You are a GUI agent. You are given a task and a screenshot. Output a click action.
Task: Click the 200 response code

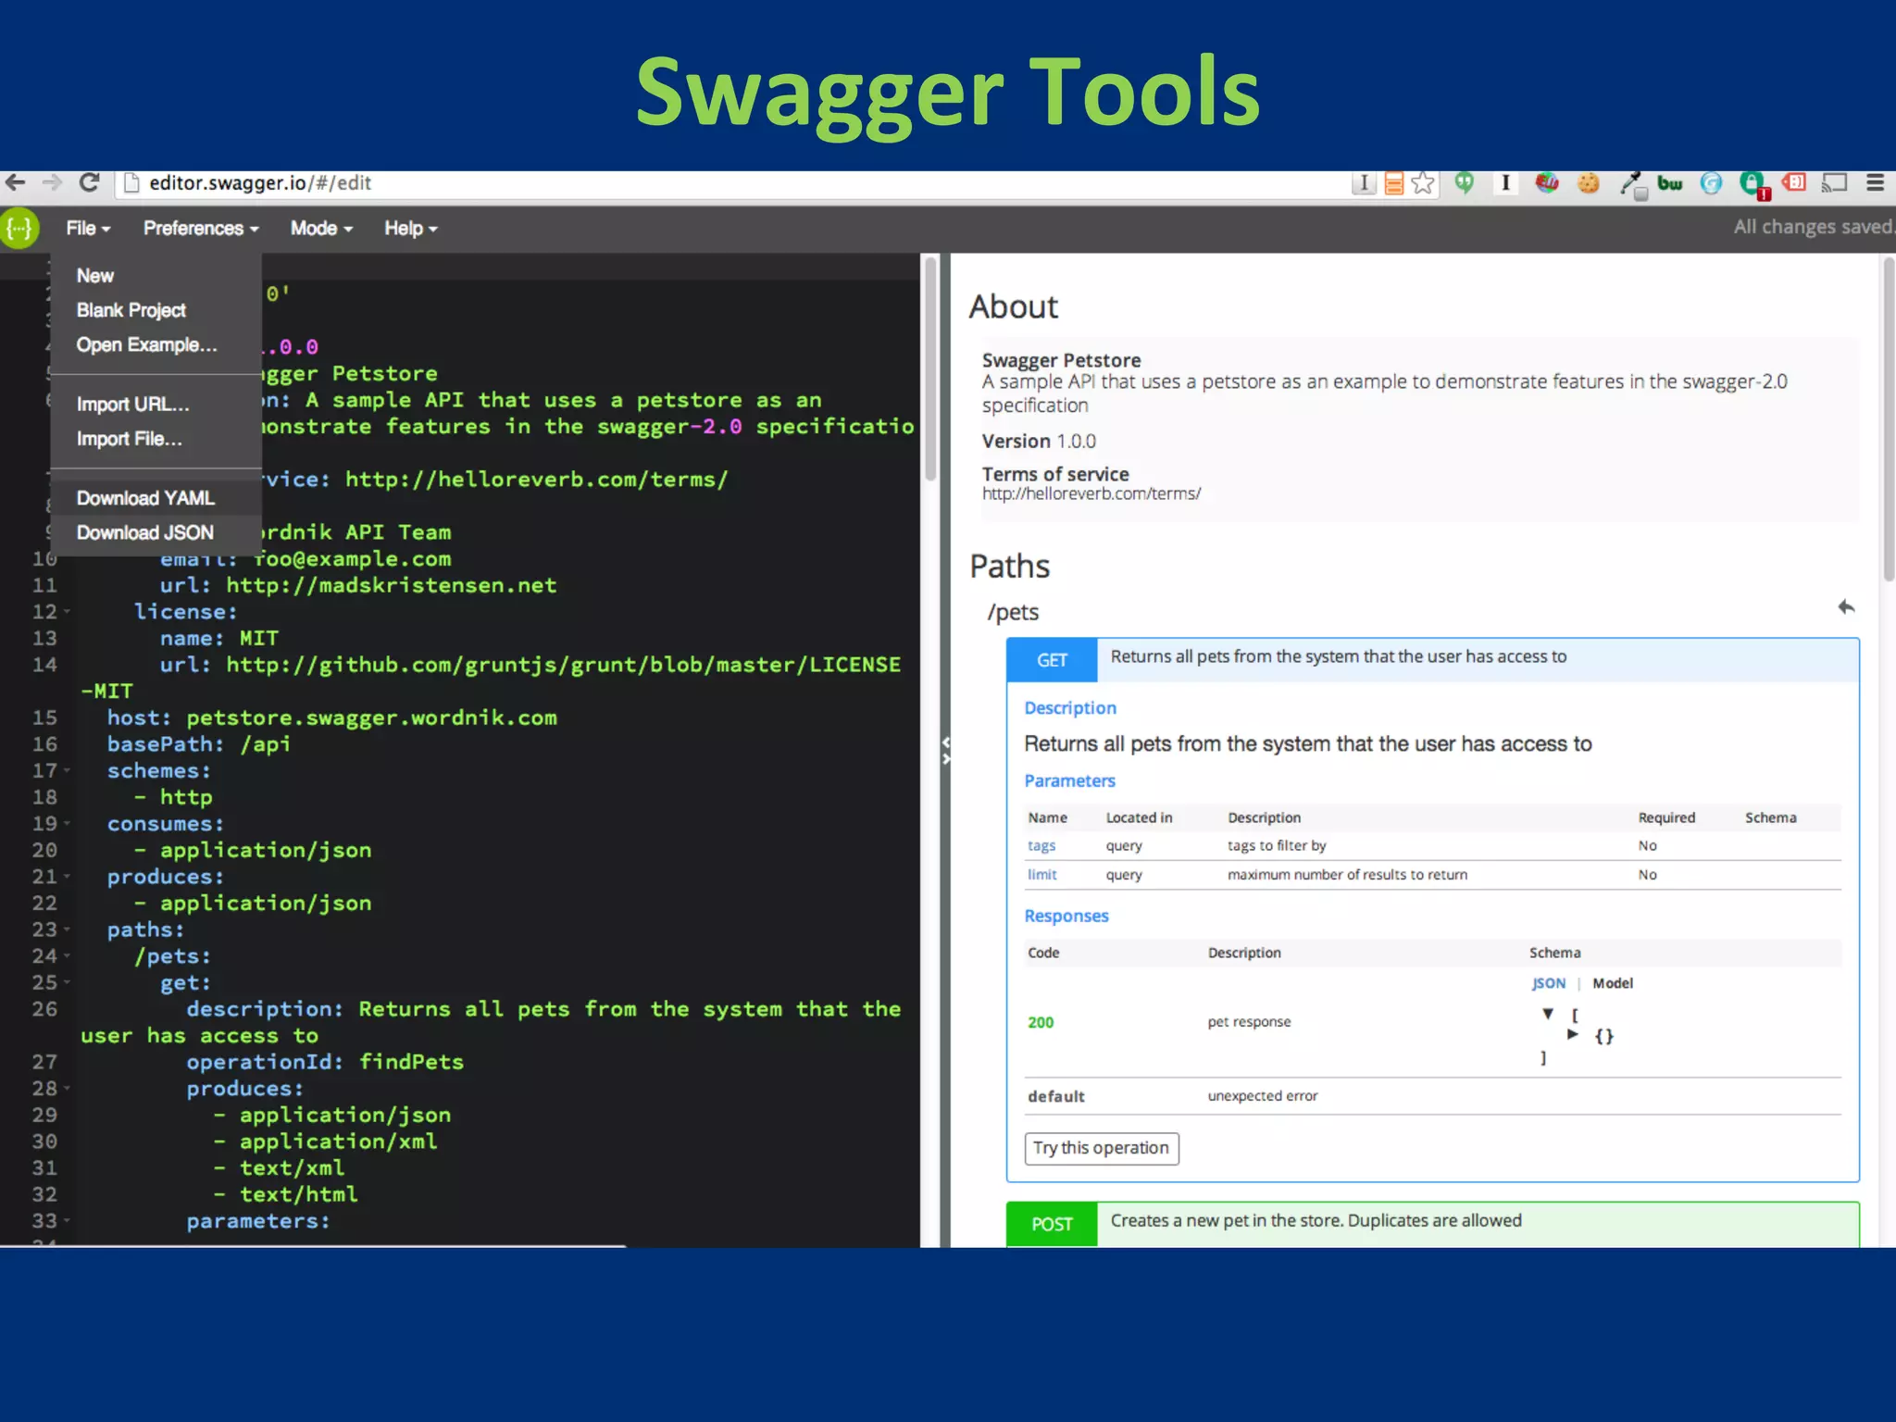[1041, 1022]
